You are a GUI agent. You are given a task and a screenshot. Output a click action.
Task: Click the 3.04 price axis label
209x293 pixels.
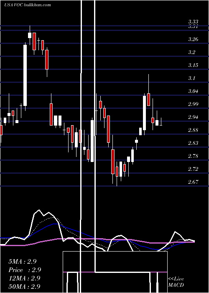[x=193, y=91]
